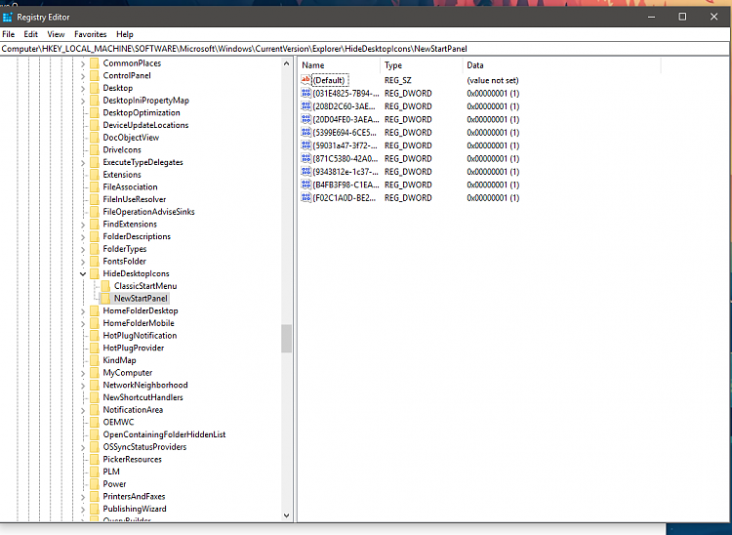Select the (Default) string value icon
The height and width of the screenshot is (535, 732).
click(305, 80)
